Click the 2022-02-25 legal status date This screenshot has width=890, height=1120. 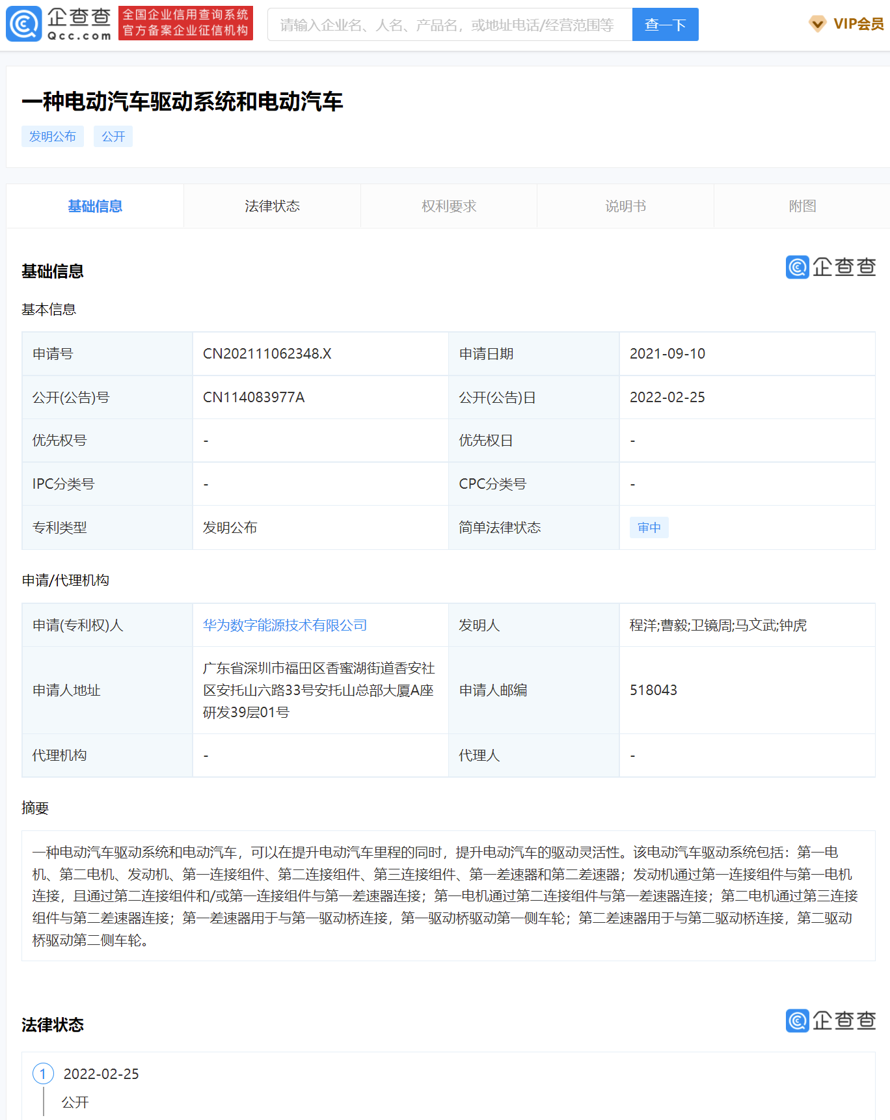(x=101, y=1074)
